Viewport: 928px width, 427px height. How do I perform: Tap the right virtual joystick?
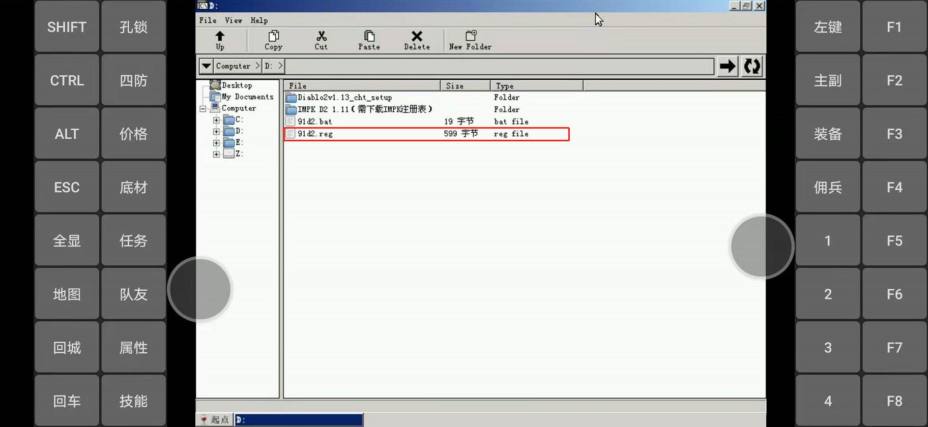coord(762,247)
